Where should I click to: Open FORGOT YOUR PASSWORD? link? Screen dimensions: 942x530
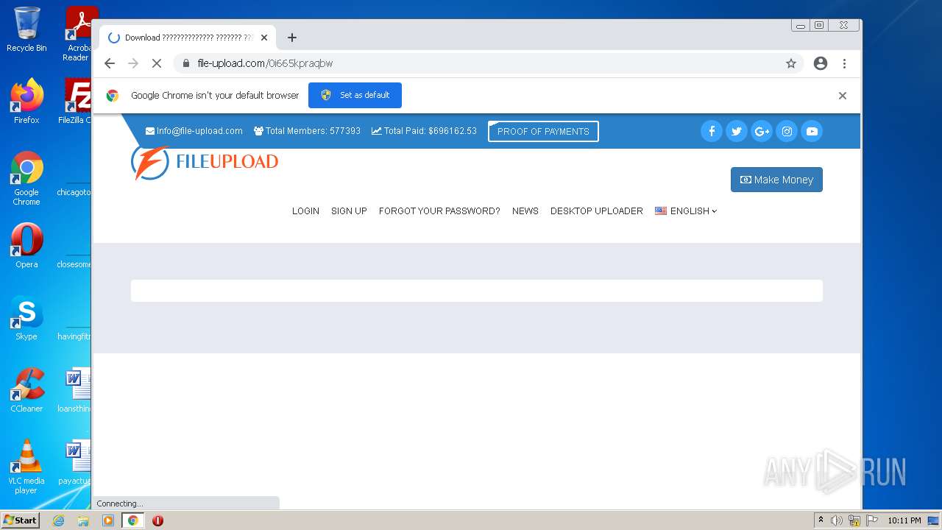click(x=439, y=211)
